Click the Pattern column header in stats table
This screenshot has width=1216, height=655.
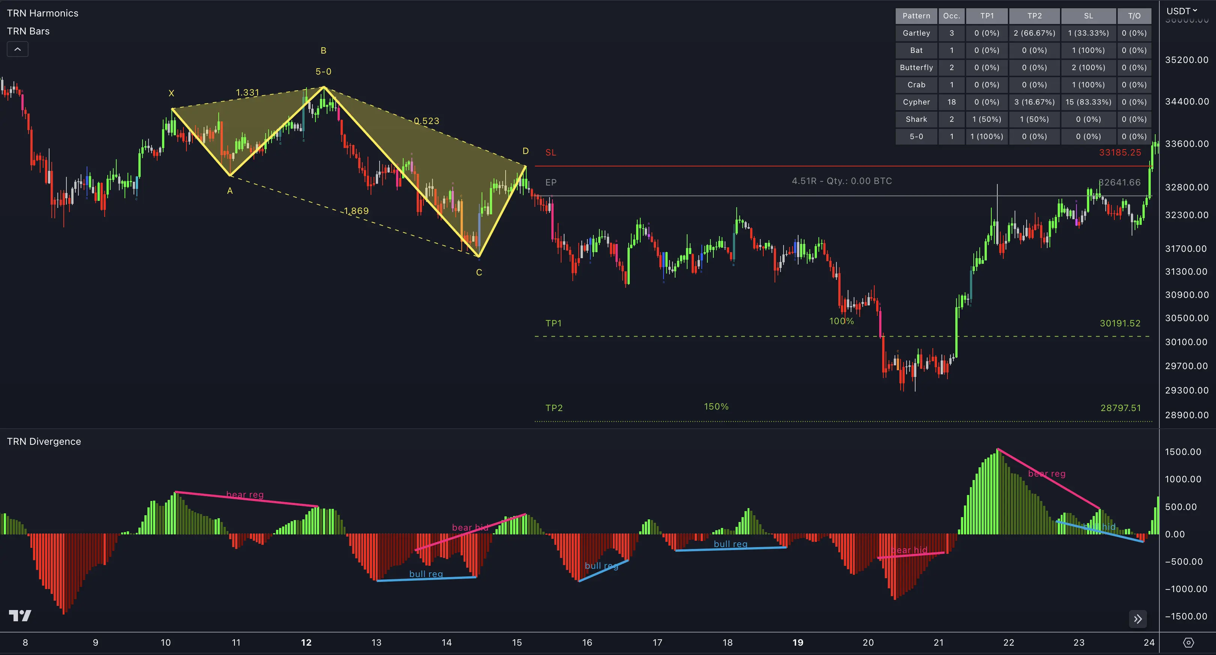(x=916, y=16)
